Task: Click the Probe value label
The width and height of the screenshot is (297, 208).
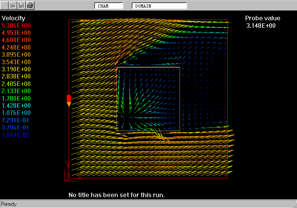Action: pos(262,18)
